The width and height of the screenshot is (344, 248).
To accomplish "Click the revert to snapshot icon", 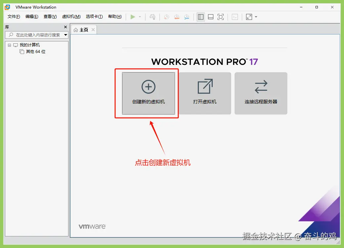I will click(177, 17).
